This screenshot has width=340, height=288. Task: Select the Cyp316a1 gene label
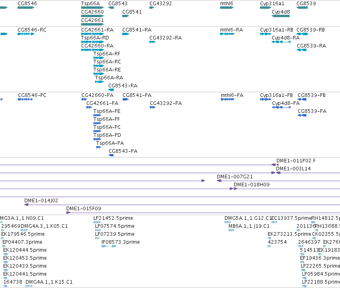click(x=272, y=4)
